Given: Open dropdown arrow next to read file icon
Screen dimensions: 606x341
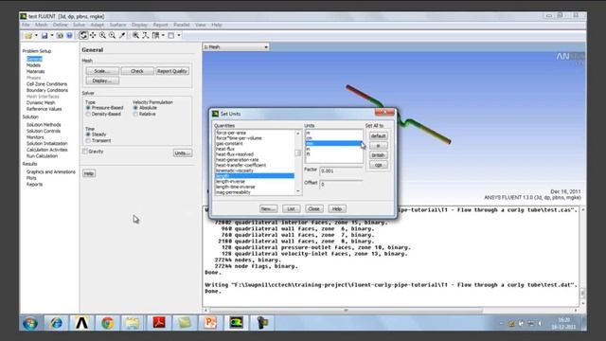Looking at the screenshot, I should 36,36.
